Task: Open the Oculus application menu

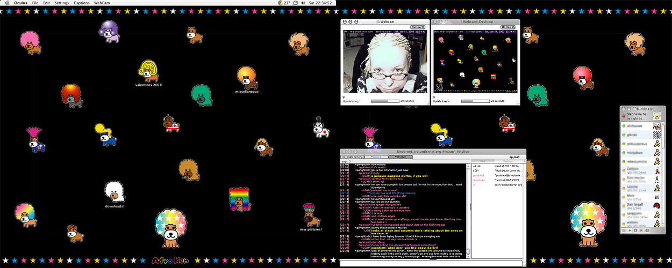Action: (x=20, y=3)
